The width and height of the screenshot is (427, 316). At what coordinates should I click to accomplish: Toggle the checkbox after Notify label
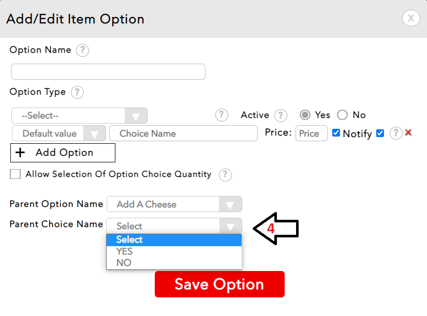click(x=380, y=133)
